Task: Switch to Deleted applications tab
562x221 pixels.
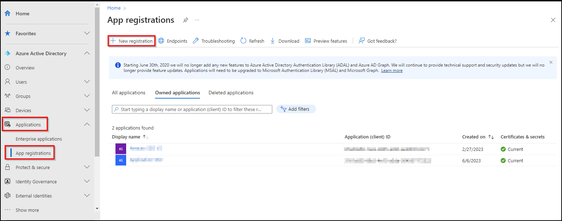Action: click(x=231, y=93)
